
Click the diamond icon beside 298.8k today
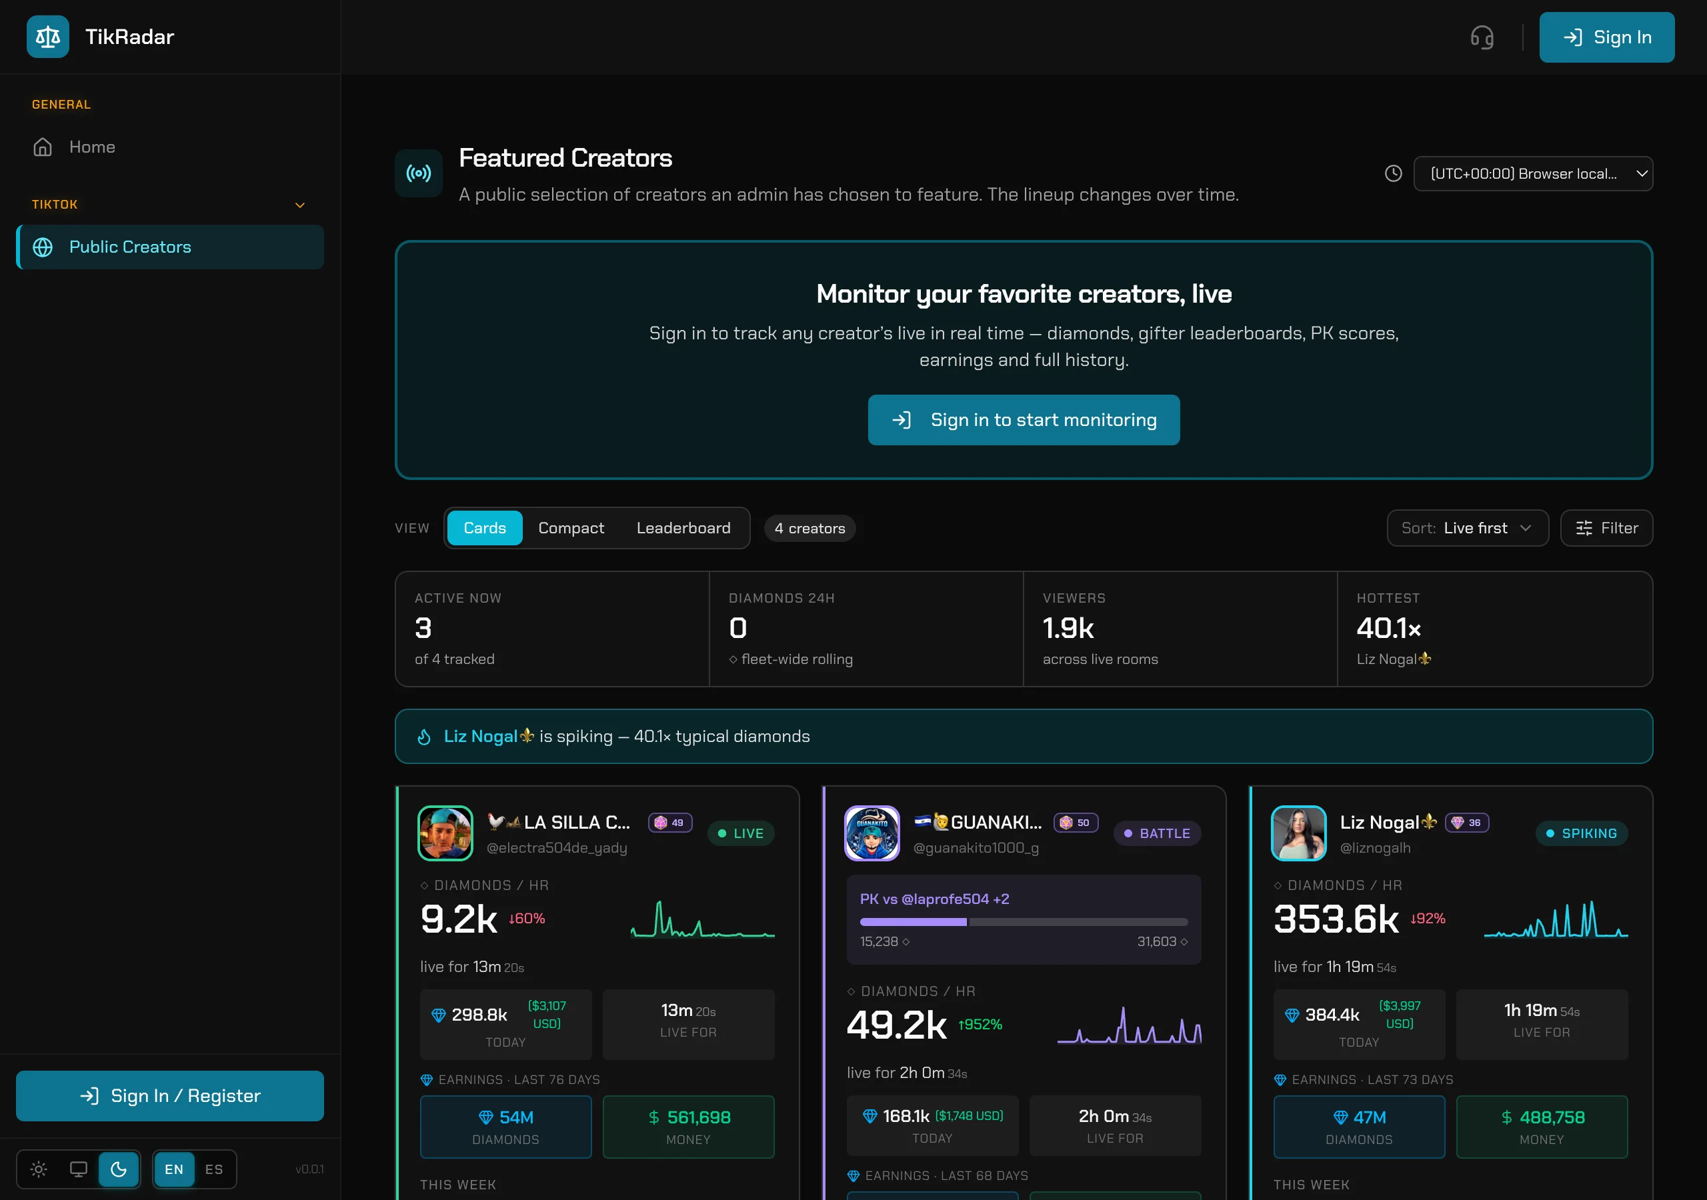point(439,1015)
